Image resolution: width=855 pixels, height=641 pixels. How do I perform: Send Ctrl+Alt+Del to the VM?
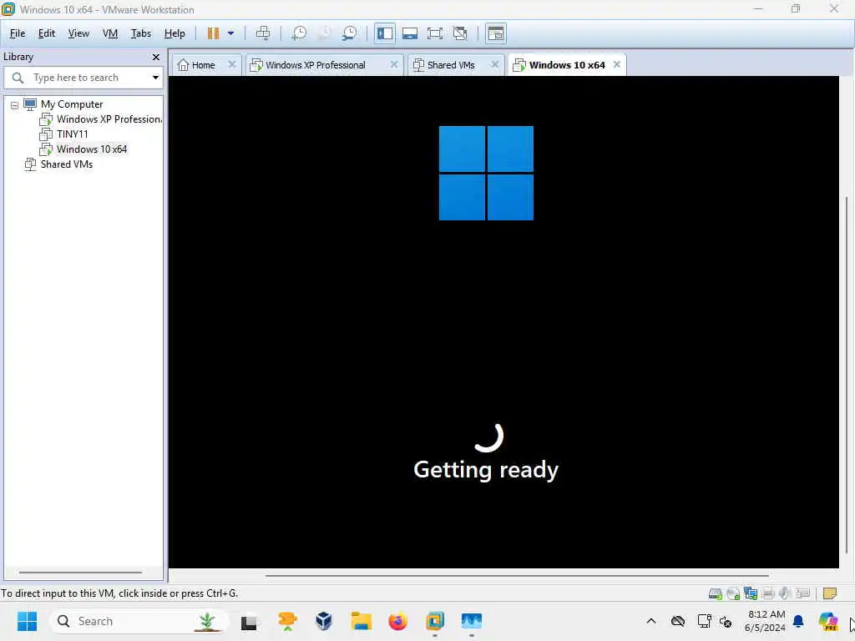pos(263,33)
